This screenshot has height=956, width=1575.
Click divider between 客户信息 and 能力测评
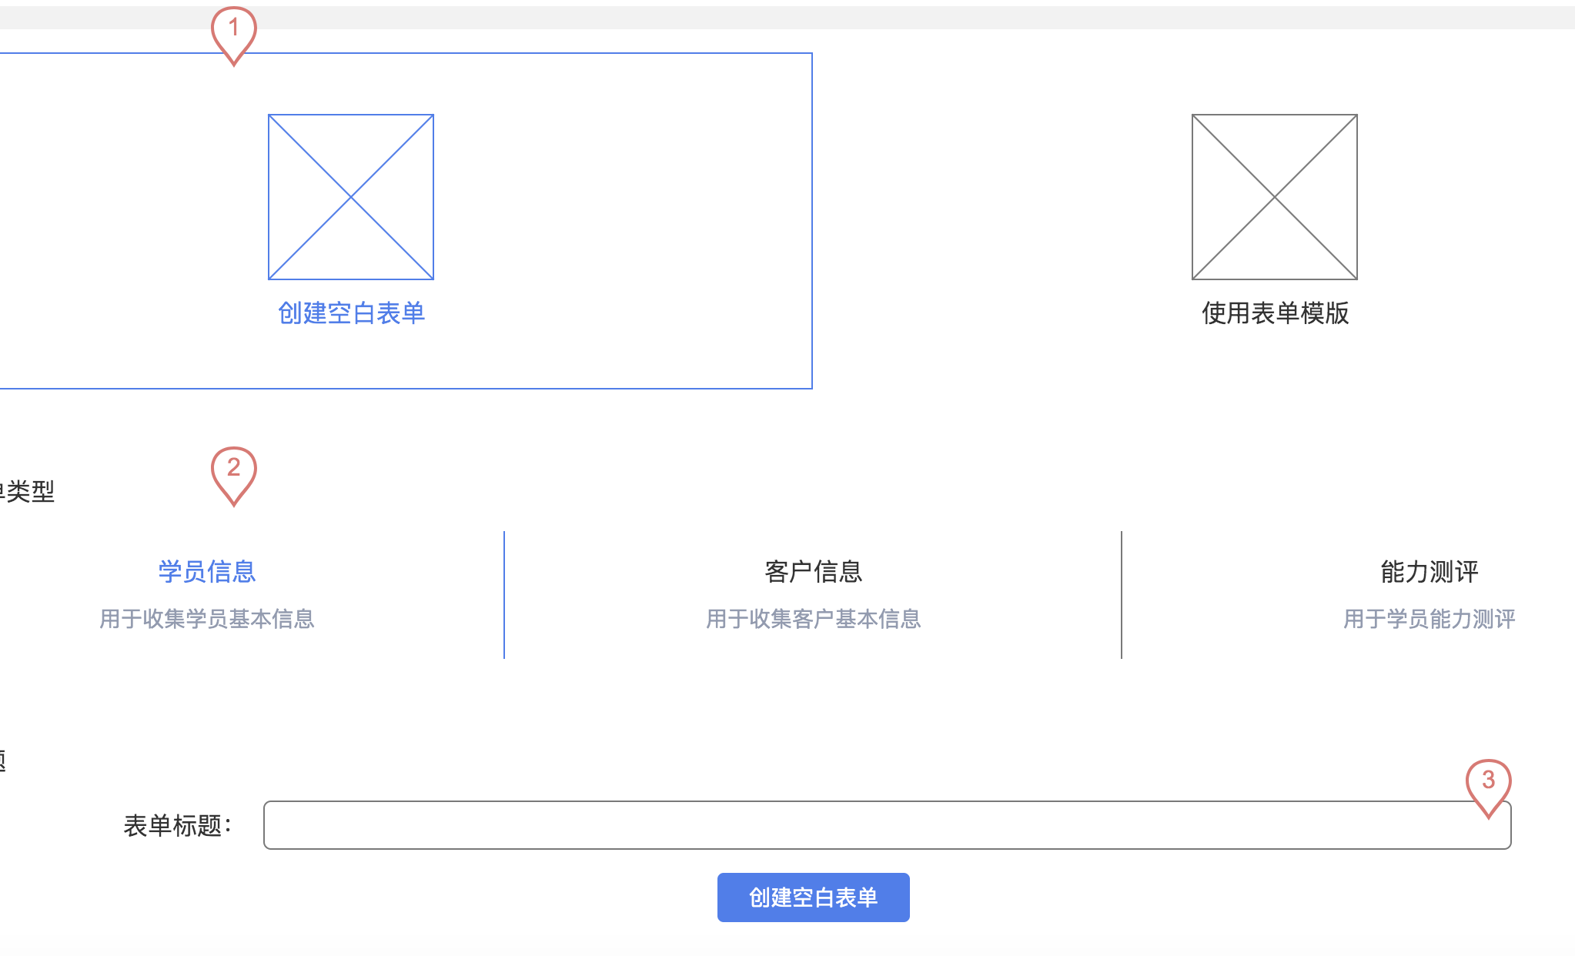(1122, 594)
